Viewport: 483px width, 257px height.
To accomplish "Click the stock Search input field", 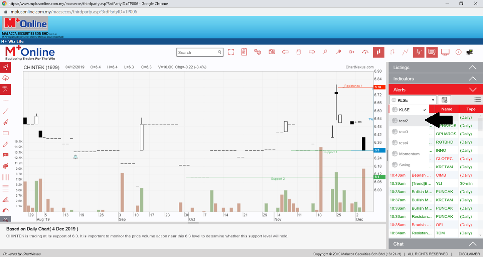I will (x=197, y=52).
